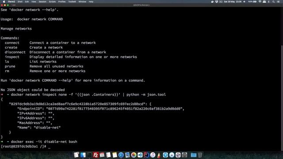Click the 'Usage: docker network COMMAND' line
The width and height of the screenshot is (283, 159).
click(x=32, y=19)
